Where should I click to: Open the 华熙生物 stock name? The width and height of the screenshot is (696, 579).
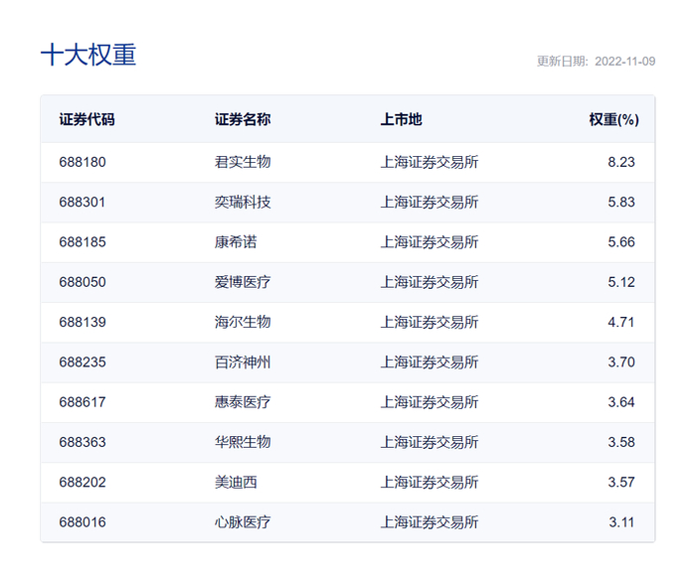click(243, 442)
